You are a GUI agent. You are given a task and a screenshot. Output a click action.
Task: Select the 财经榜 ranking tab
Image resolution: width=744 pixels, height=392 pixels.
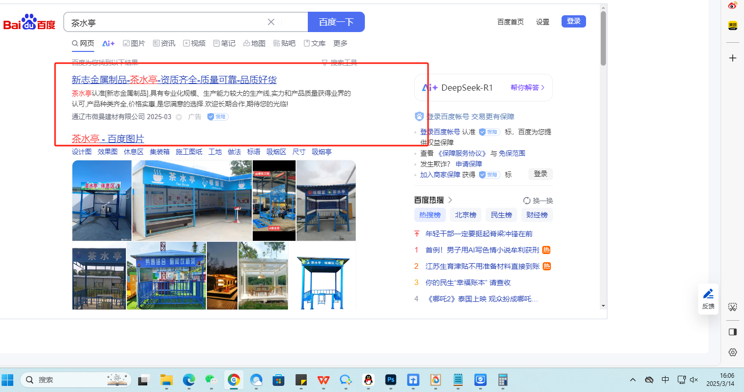point(537,215)
